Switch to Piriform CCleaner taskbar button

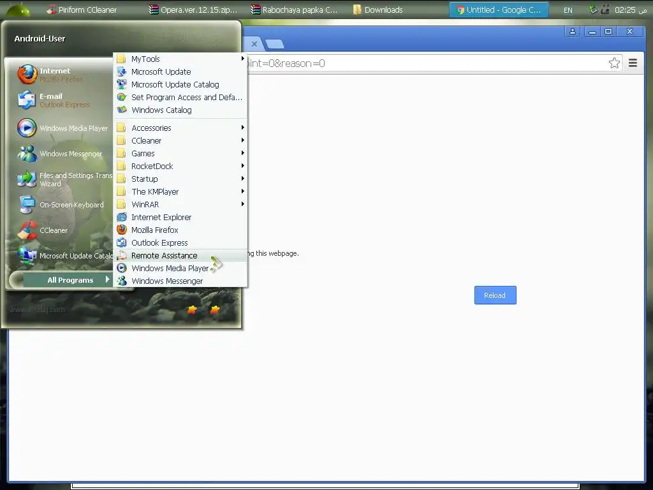pos(82,10)
